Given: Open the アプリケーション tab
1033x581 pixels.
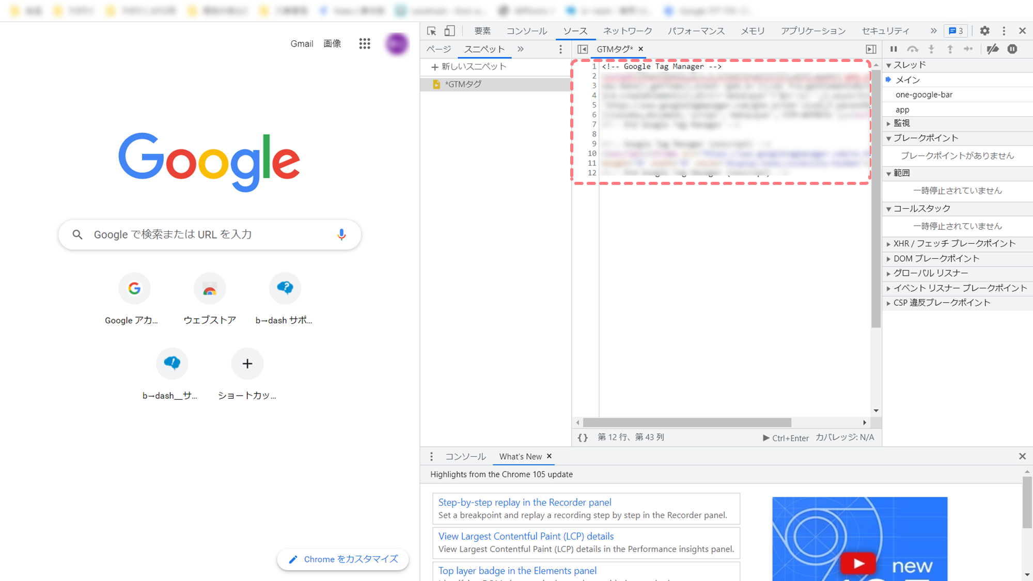Looking at the screenshot, I should pos(813,31).
